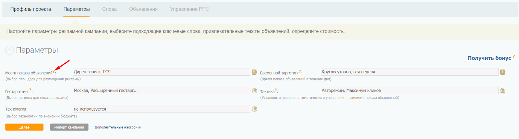This screenshot has width=519, height=139.
Task: Open the Слова tab
Action: coord(109,9)
